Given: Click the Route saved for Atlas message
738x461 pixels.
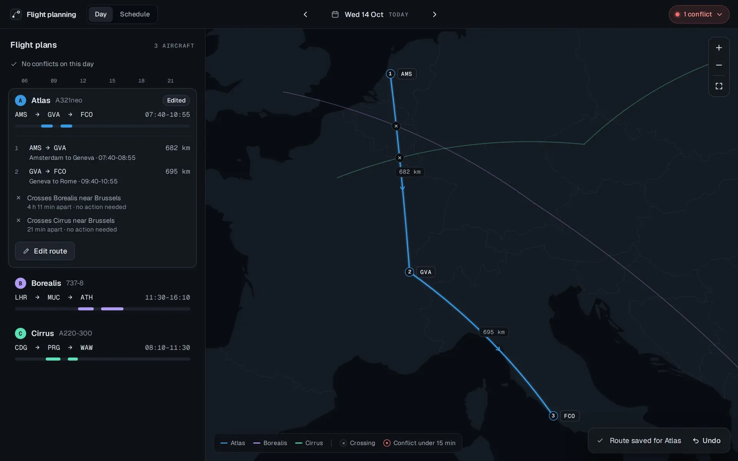Looking at the screenshot, I should 645,441.
